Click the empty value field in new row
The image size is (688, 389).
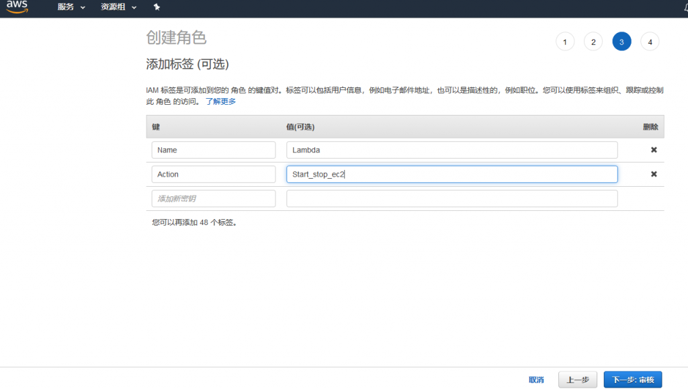pos(451,199)
